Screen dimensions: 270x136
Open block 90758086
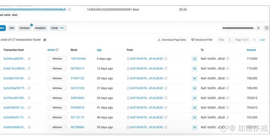click(77, 127)
